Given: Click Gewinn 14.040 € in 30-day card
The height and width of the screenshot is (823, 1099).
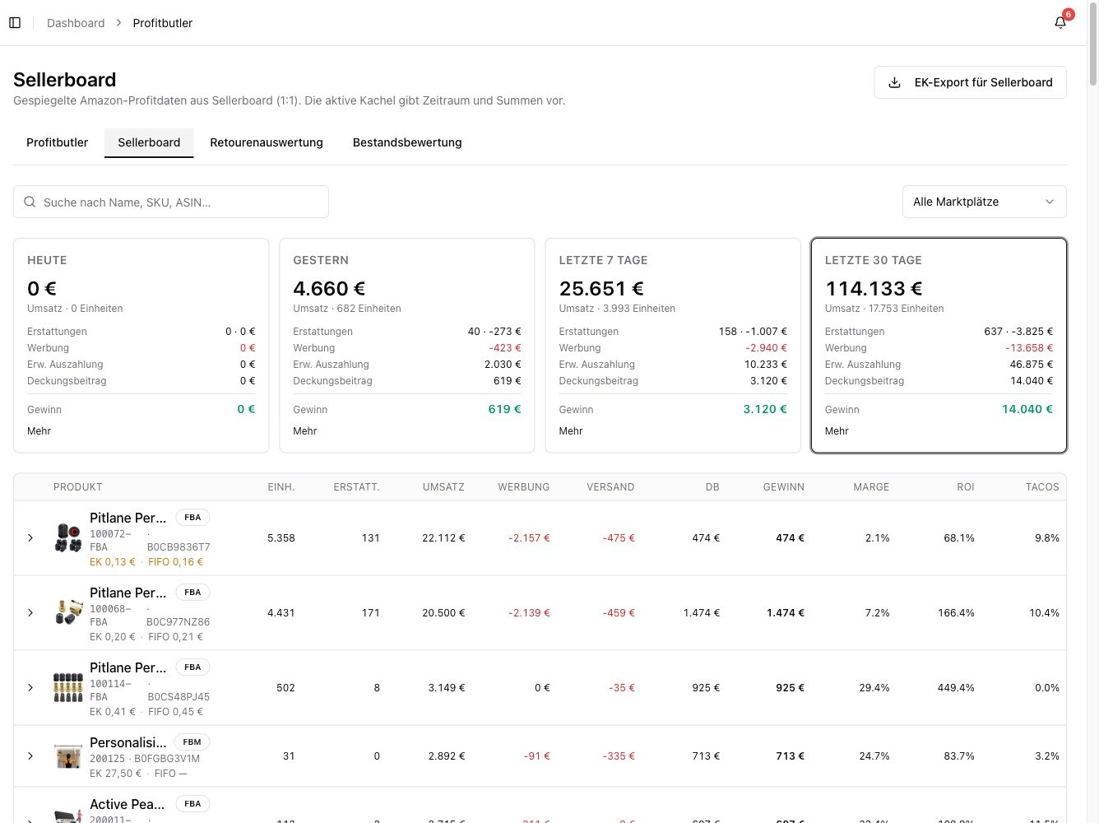Looking at the screenshot, I should (1027, 409).
